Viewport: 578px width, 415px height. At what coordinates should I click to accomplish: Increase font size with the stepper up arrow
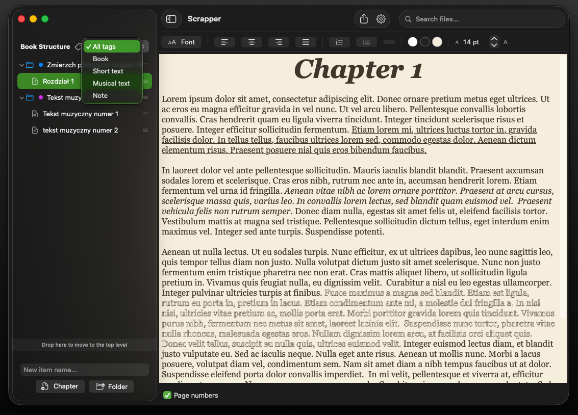[494, 39]
